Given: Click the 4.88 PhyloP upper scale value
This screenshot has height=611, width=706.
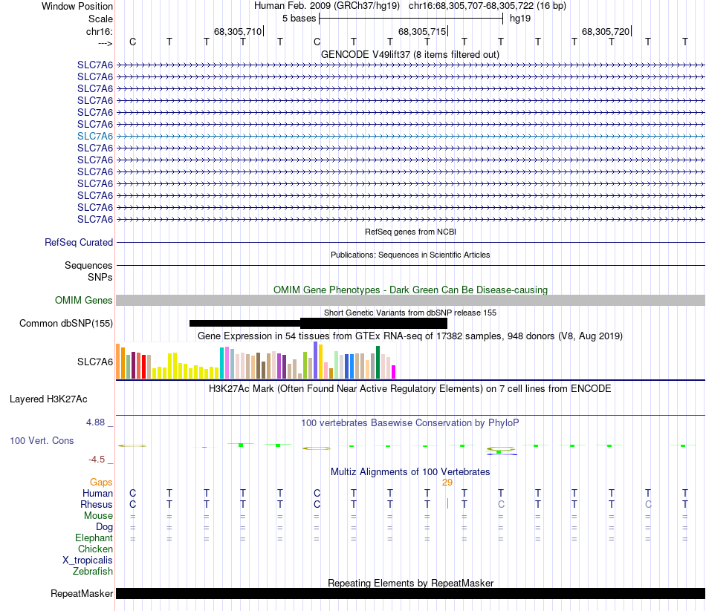Looking at the screenshot, I should point(95,422).
